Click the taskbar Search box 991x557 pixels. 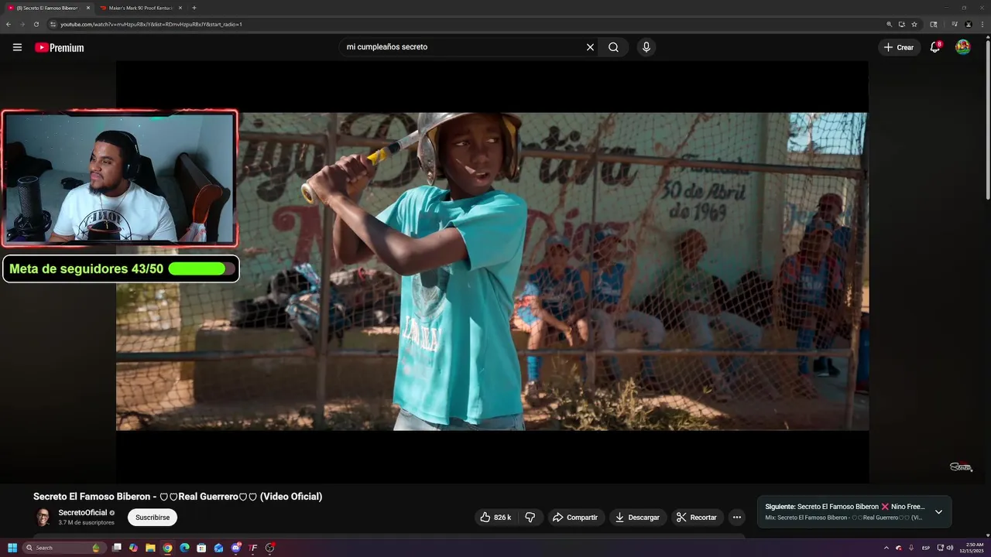click(63, 548)
